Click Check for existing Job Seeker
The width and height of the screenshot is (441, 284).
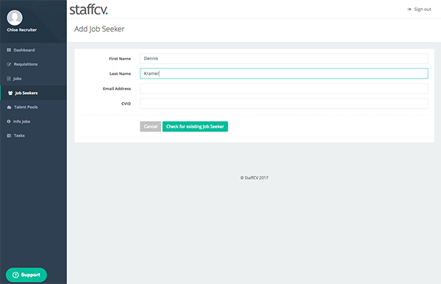pyautogui.click(x=196, y=126)
